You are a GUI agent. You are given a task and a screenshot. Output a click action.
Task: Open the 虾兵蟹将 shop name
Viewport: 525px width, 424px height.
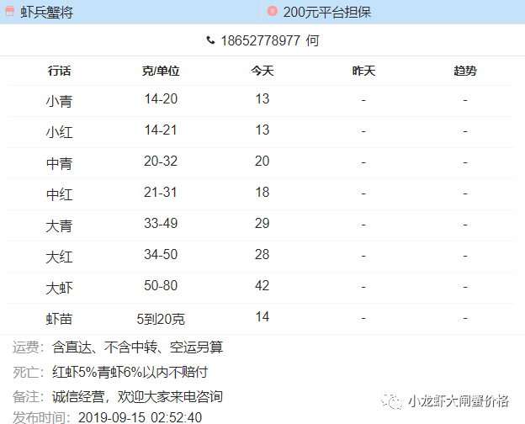(x=46, y=13)
